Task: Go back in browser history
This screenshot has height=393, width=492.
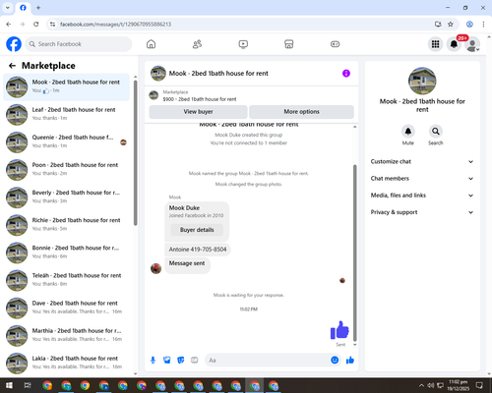Action: tap(9, 25)
